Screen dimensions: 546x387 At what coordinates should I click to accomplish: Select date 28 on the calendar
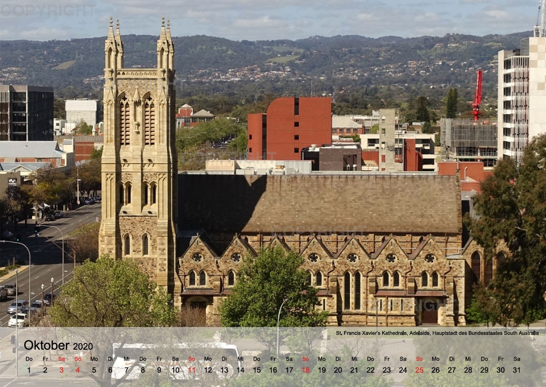tap(468, 370)
